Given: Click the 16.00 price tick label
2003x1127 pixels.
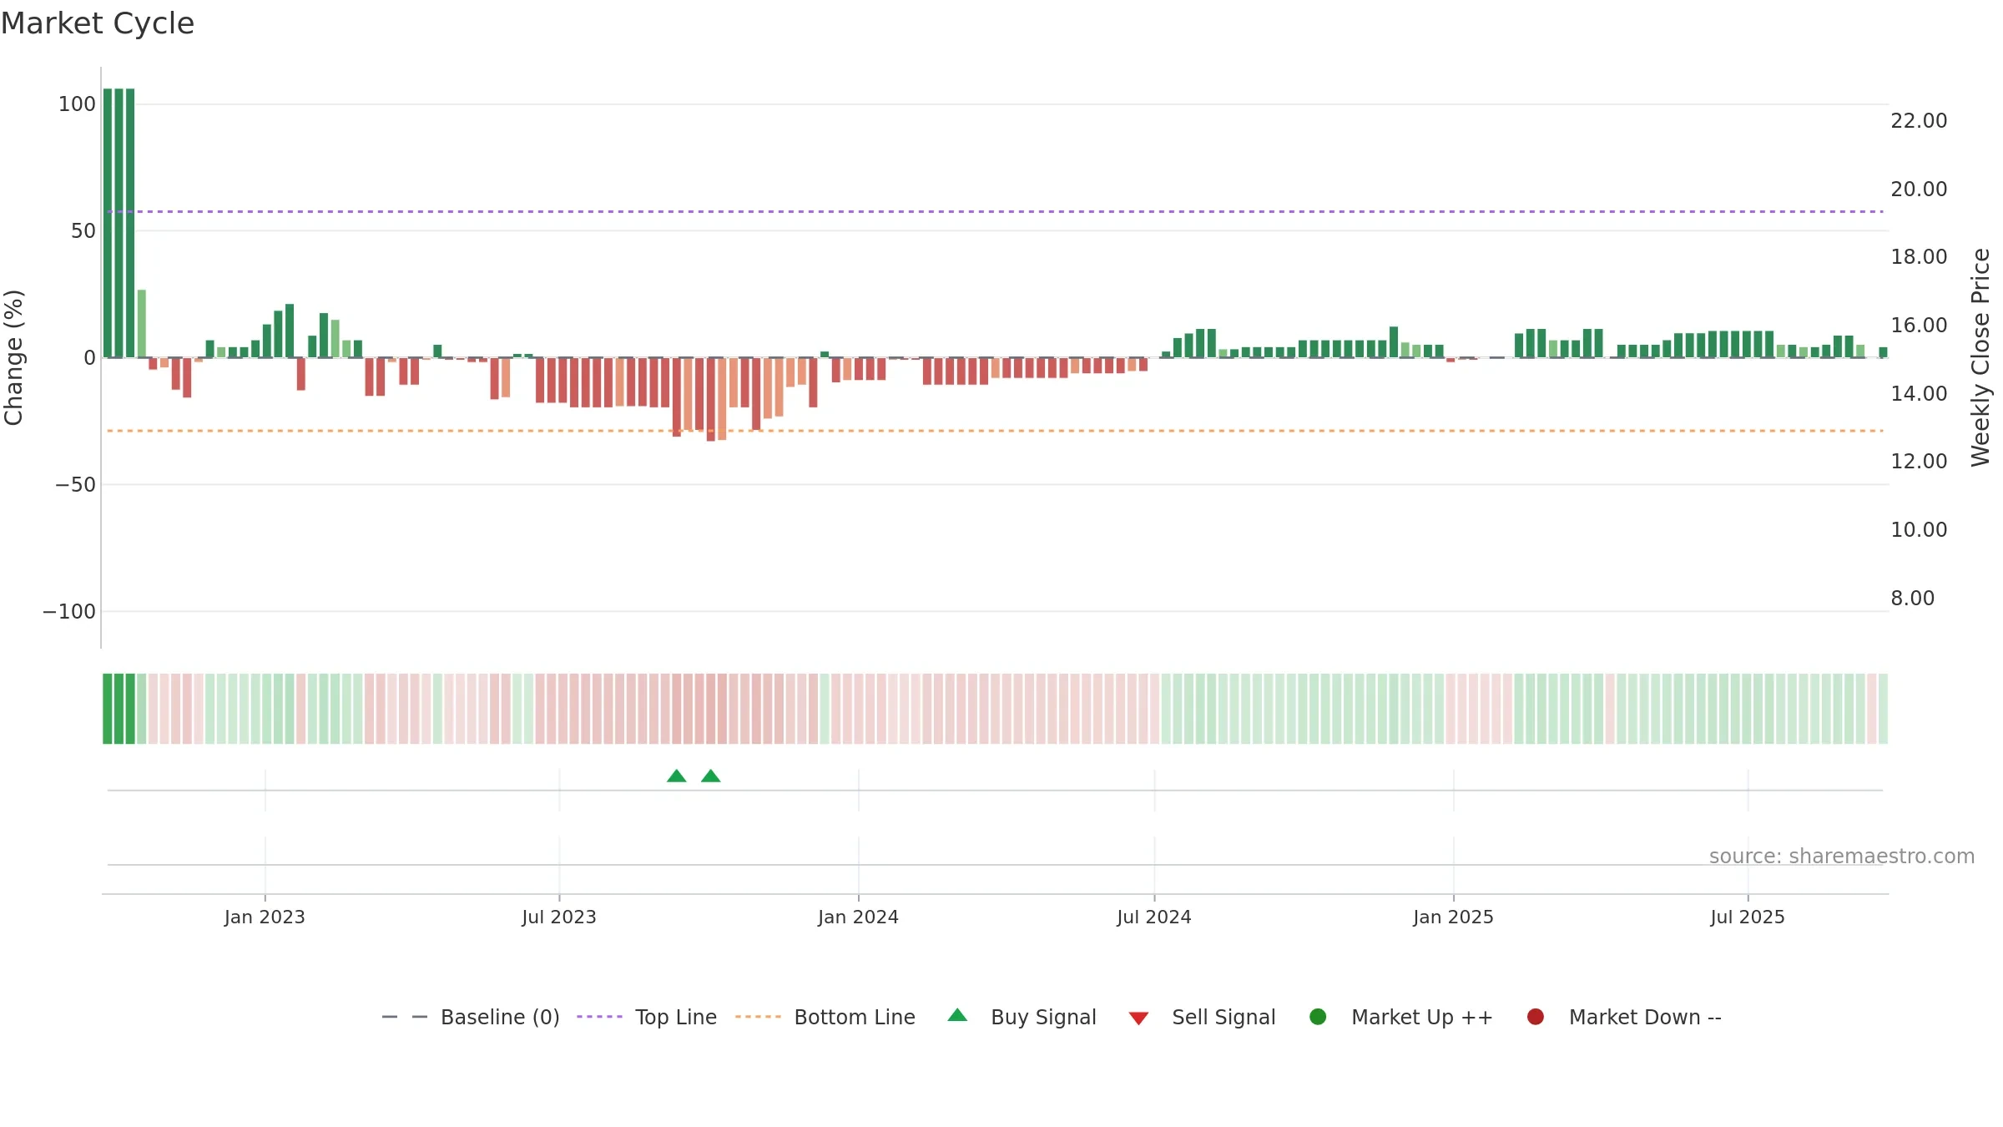Looking at the screenshot, I should tap(1919, 326).
